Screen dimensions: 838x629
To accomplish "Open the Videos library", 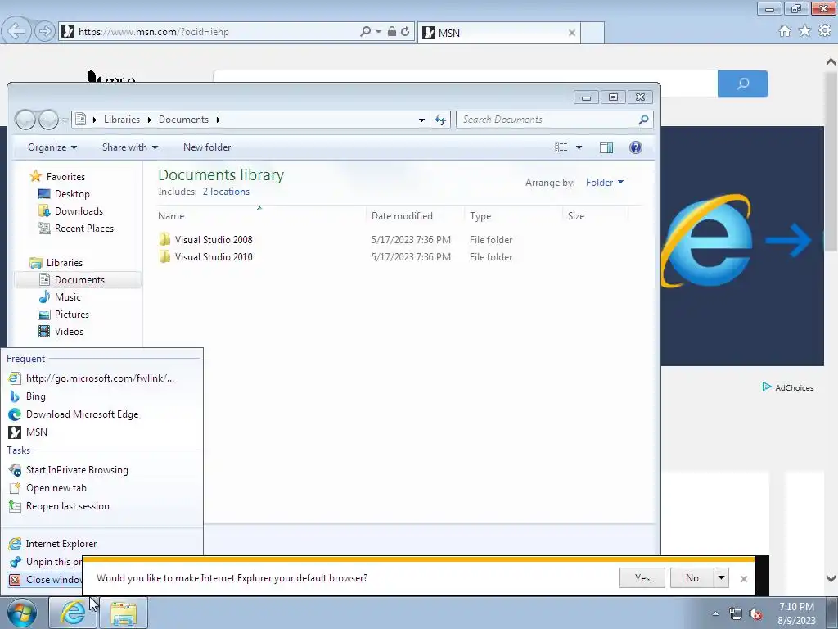I will [x=69, y=332].
